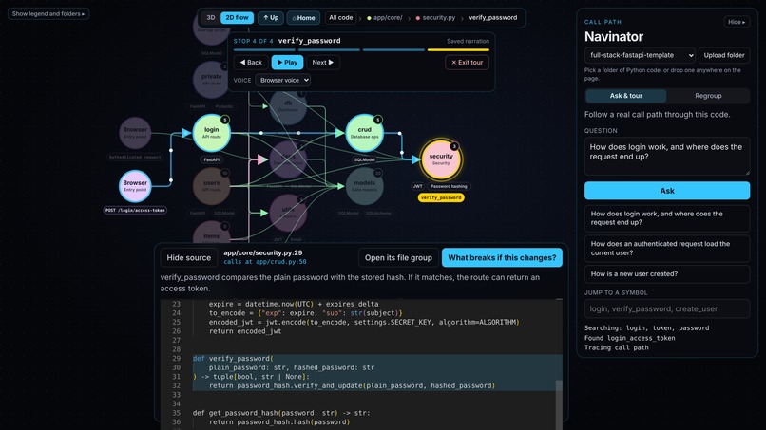Open the calls at app/crud.py:50 link
Screen dimensions: 766x430
pyautogui.click(x=265, y=262)
